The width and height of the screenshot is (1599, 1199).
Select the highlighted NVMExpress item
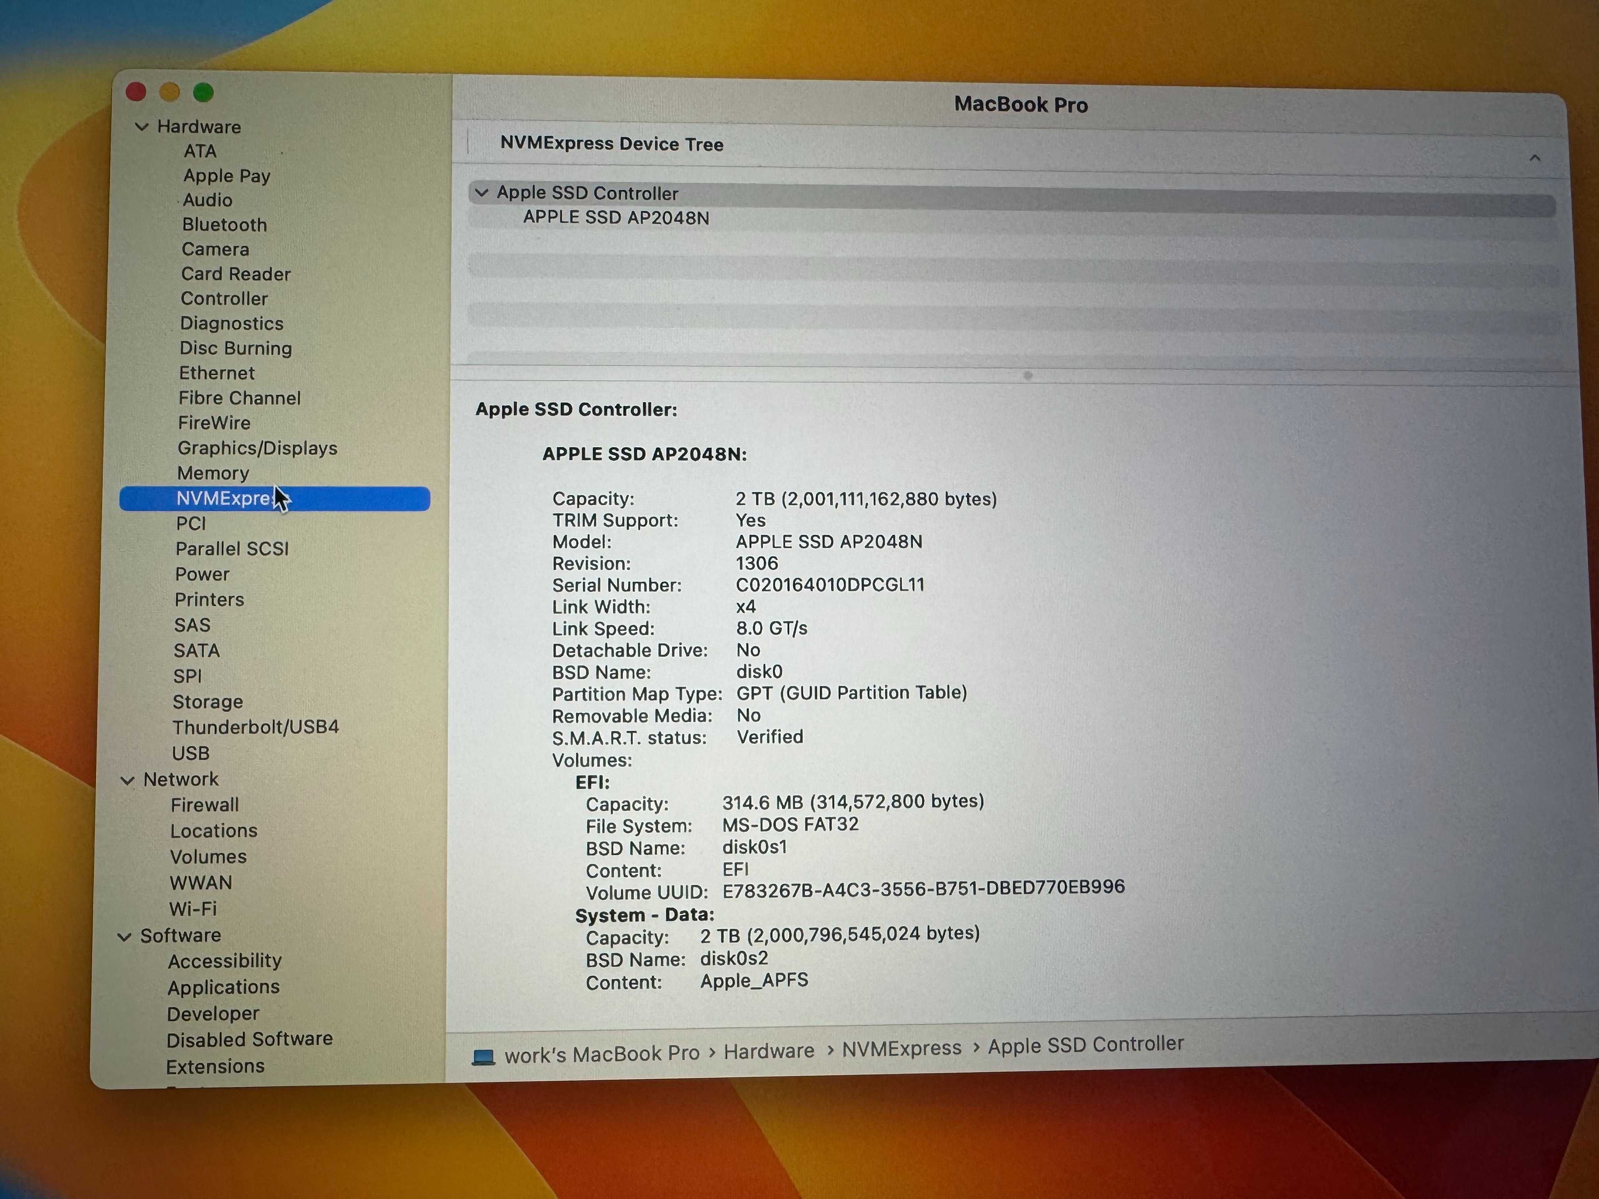coord(275,499)
